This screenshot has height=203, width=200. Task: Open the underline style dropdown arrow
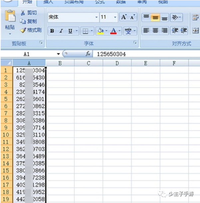click(77, 31)
